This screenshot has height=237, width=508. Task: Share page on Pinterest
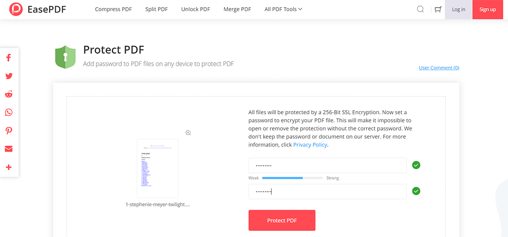(9, 131)
